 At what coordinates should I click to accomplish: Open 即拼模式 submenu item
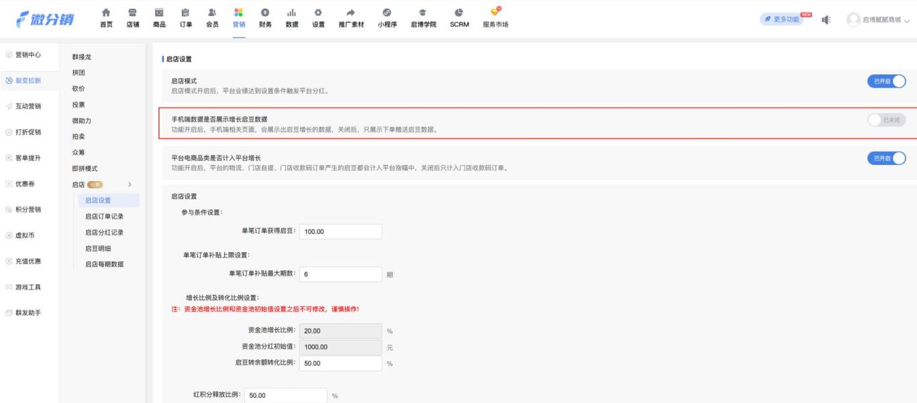click(85, 169)
